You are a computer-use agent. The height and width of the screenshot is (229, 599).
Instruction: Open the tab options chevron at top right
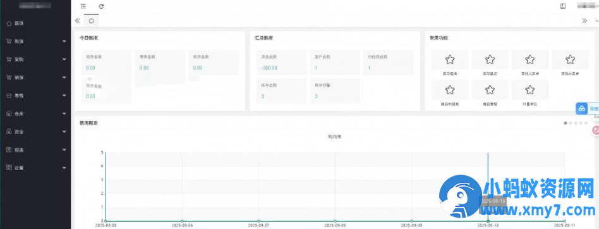coord(596,21)
